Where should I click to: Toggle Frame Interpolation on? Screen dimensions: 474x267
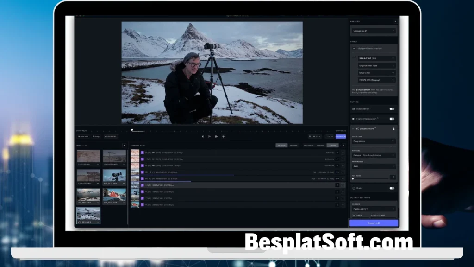[x=392, y=119]
